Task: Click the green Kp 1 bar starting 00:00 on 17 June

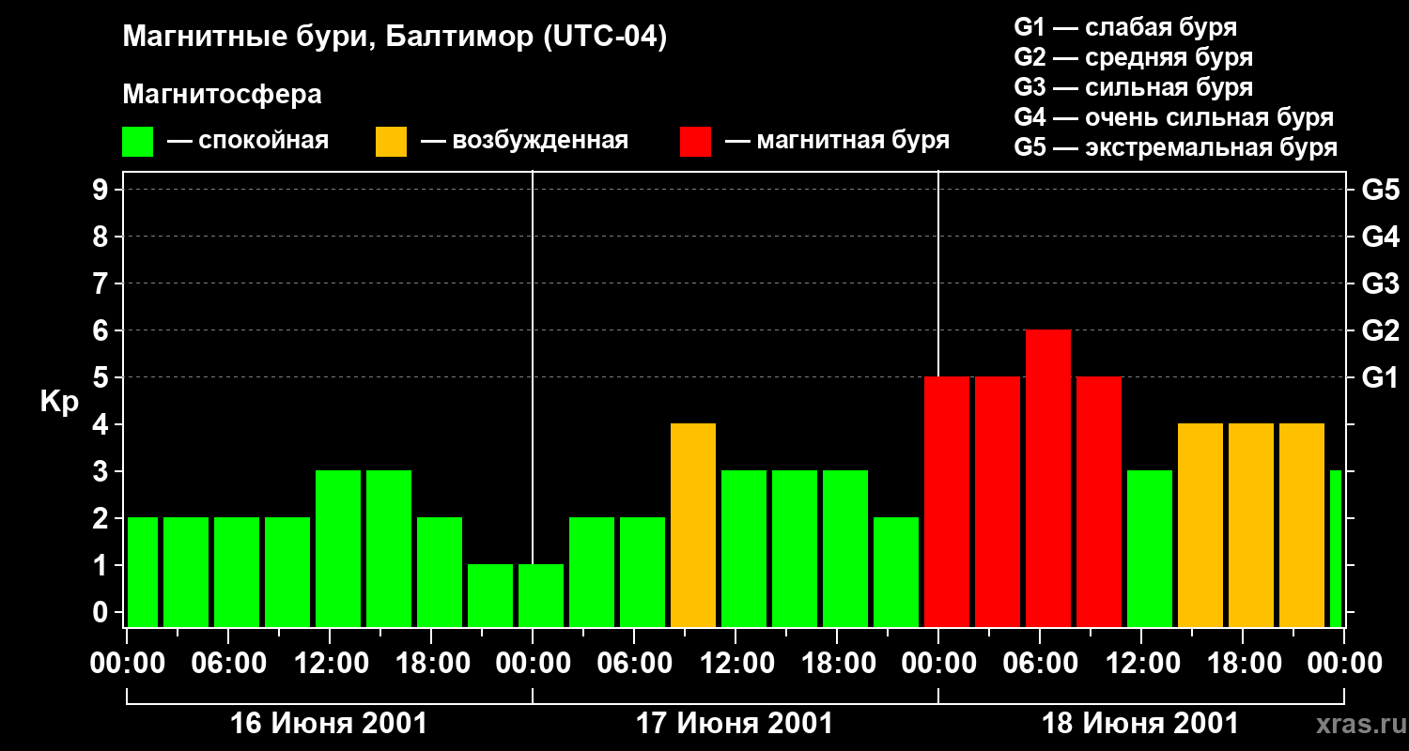Action: 541,595
